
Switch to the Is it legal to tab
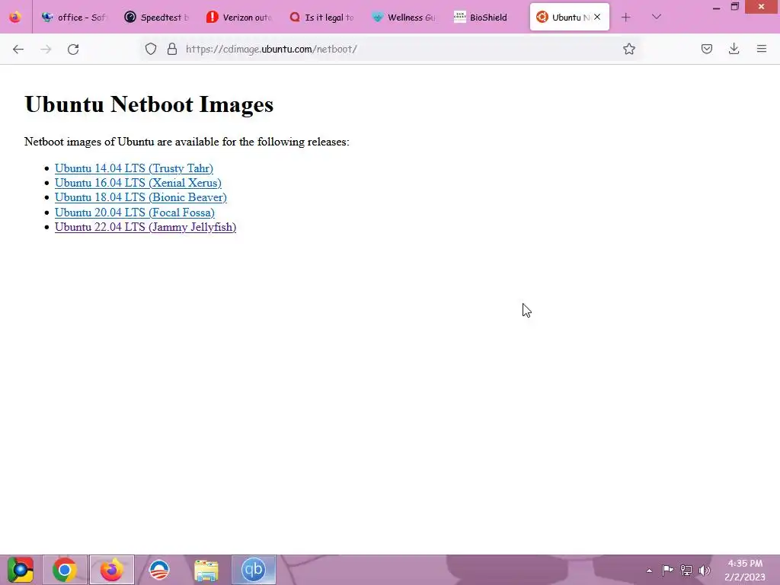tap(322, 18)
